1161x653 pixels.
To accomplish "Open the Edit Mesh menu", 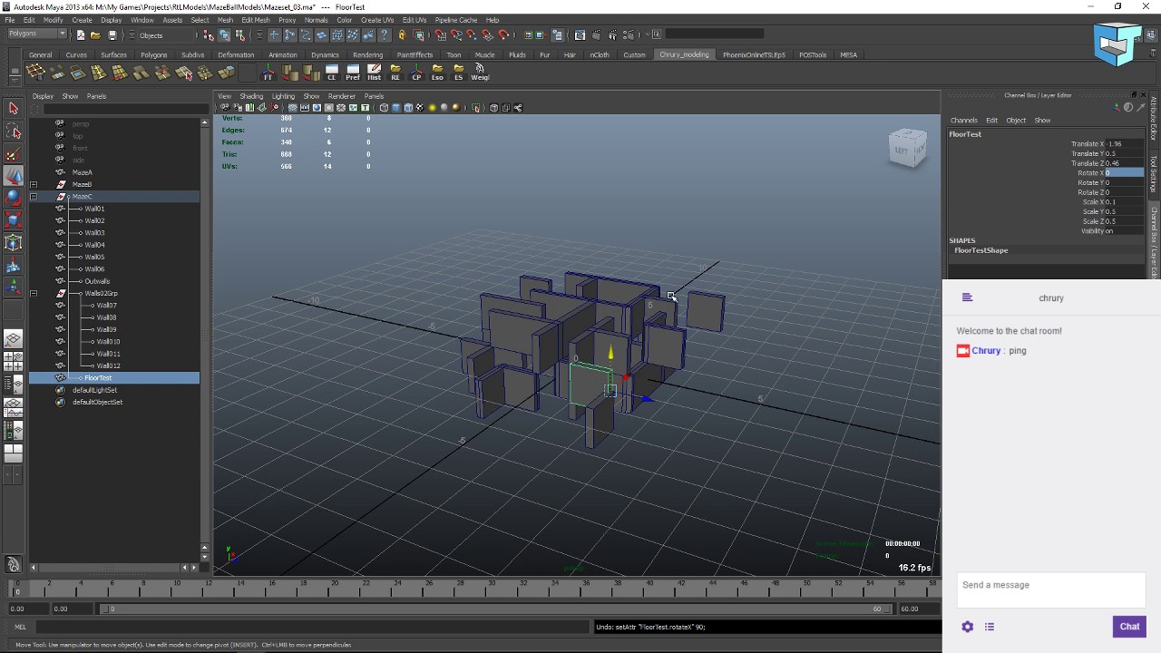I will [x=256, y=20].
